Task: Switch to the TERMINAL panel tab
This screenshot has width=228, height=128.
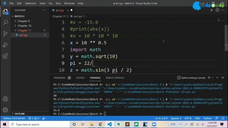Action: click(95, 78)
